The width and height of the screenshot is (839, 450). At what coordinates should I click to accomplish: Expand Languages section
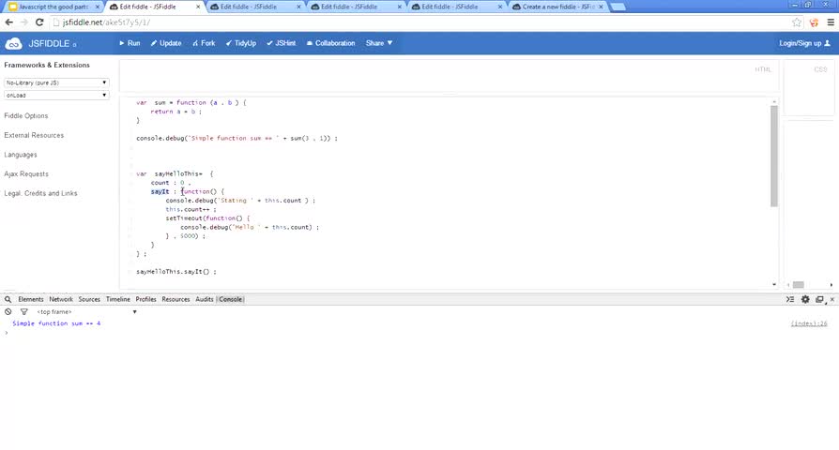point(21,155)
